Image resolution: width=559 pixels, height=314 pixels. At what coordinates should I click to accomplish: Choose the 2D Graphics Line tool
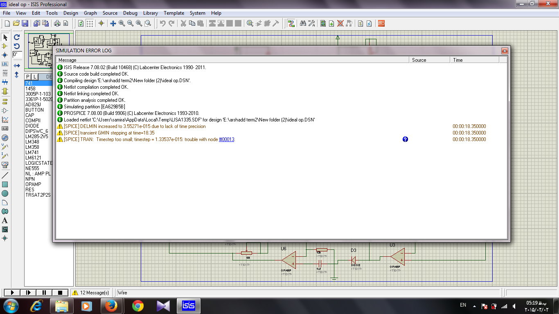pyautogui.click(x=5, y=175)
